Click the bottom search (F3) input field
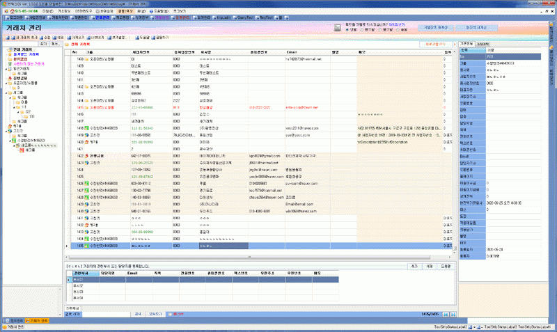 [107, 314]
